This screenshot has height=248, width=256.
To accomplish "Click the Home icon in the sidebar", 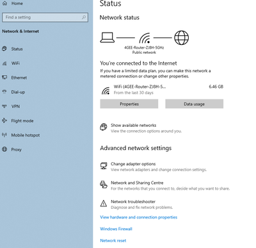I will (4, 3).
